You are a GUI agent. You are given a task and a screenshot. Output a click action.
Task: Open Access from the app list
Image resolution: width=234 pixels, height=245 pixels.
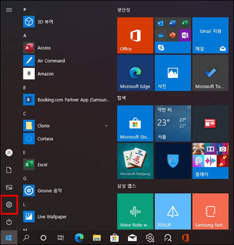(67, 48)
